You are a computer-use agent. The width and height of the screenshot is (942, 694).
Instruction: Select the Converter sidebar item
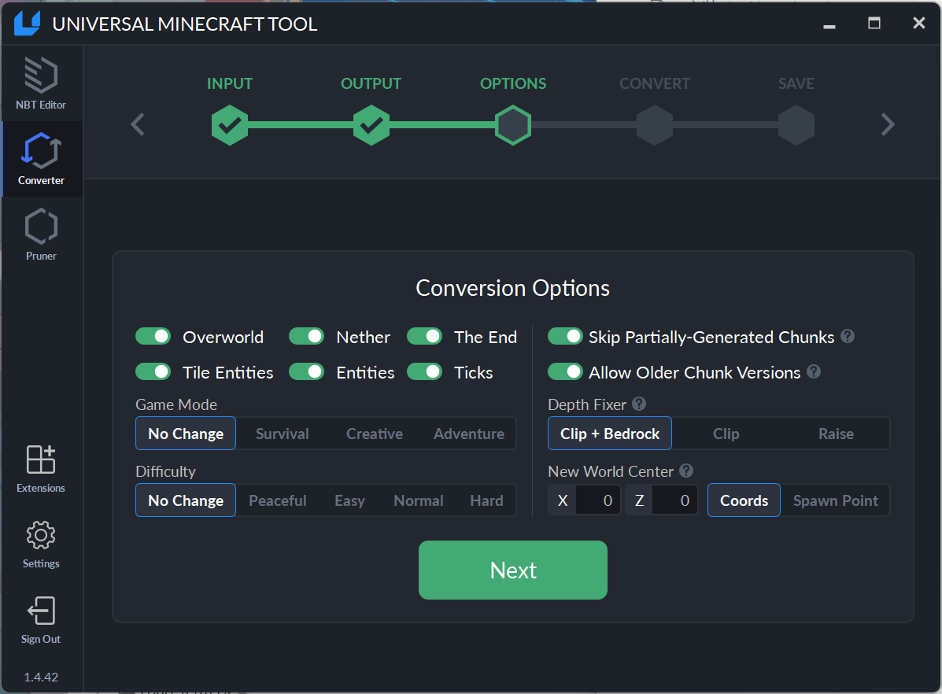41,159
